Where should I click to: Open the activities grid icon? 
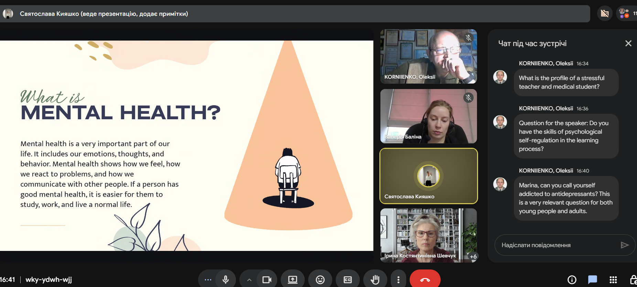(613, 280)
